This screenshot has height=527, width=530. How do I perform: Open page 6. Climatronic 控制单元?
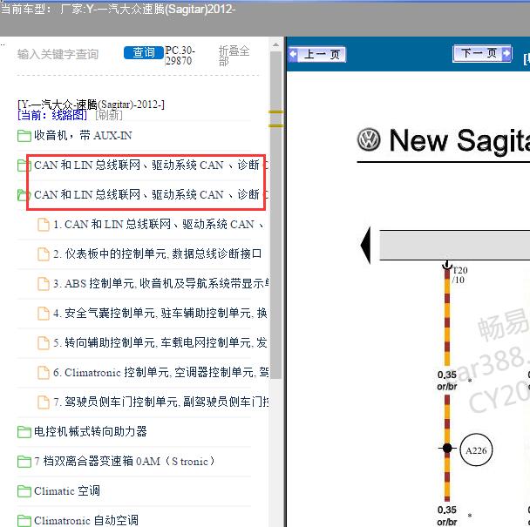[161, 373]
